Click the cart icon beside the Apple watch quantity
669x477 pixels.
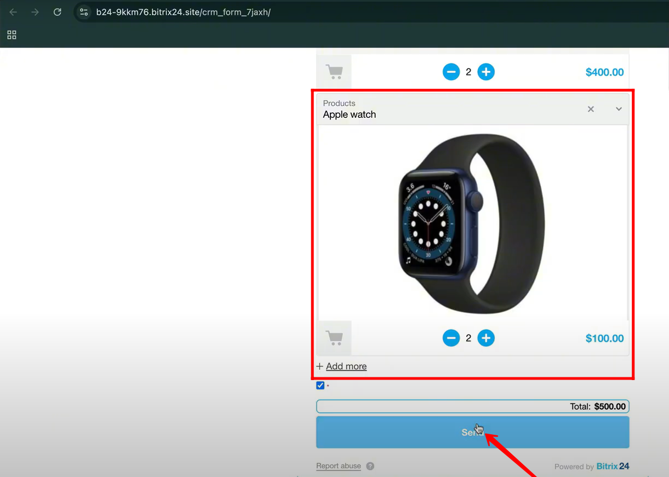[334, 338]
